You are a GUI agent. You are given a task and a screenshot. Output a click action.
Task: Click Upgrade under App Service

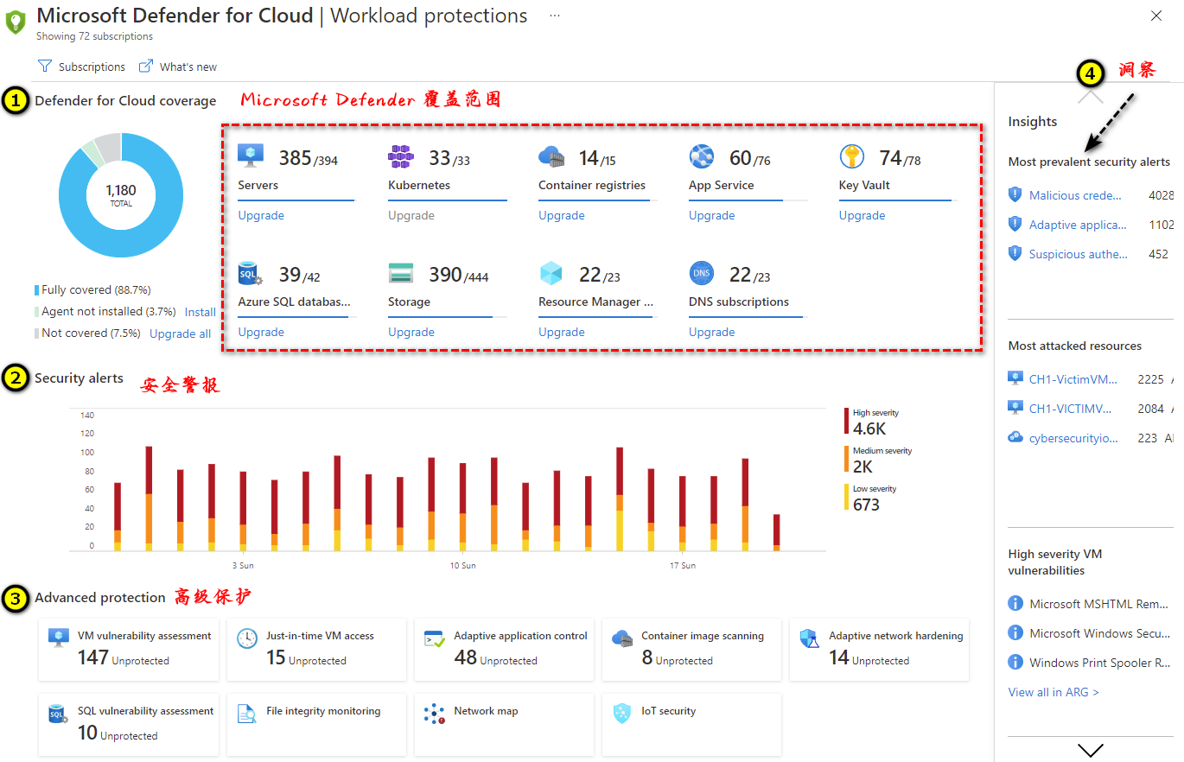(x=712, y=215)
